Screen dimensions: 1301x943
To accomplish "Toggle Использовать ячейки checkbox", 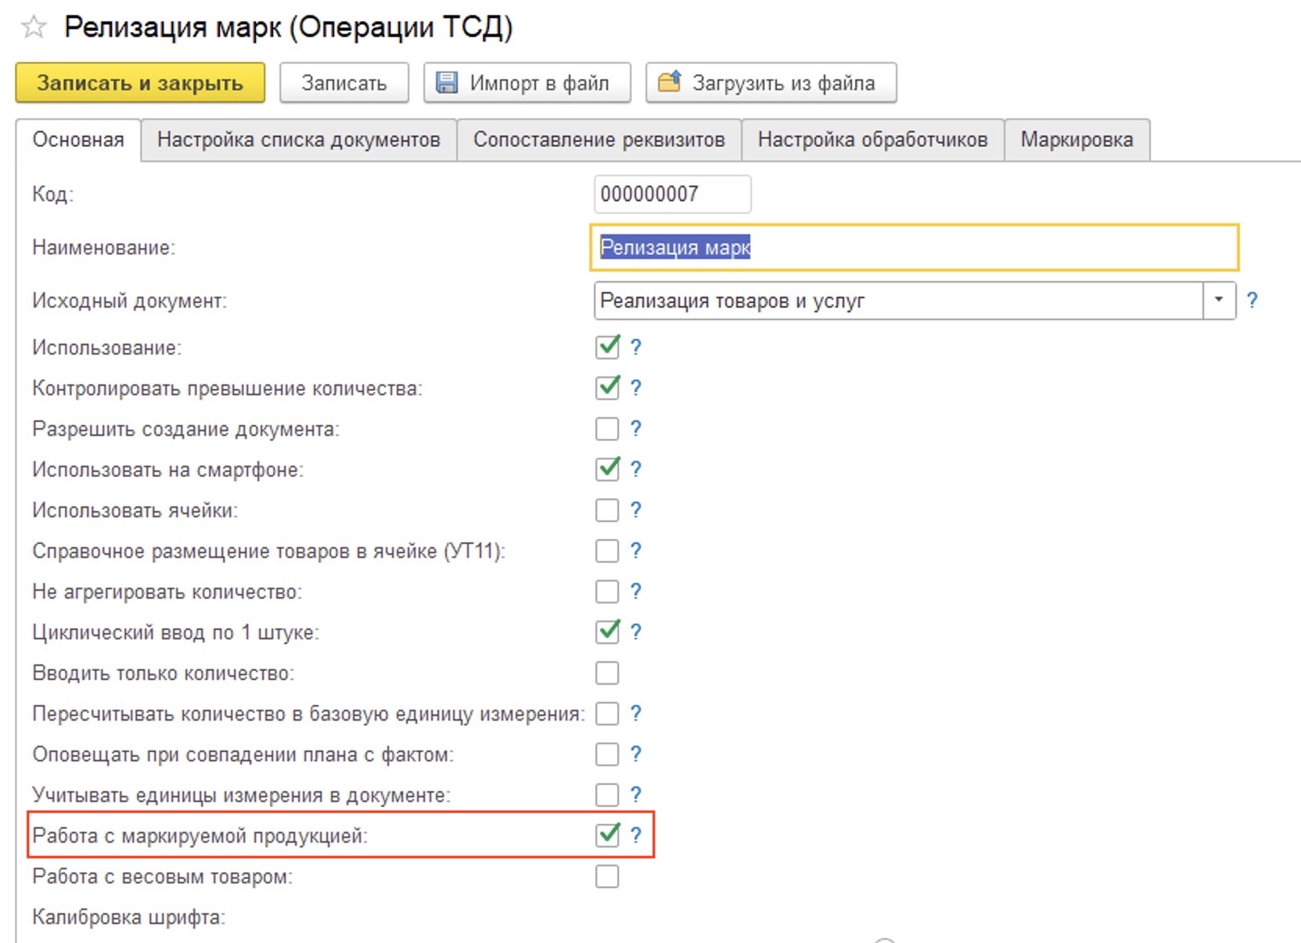I will click(607, 510).
